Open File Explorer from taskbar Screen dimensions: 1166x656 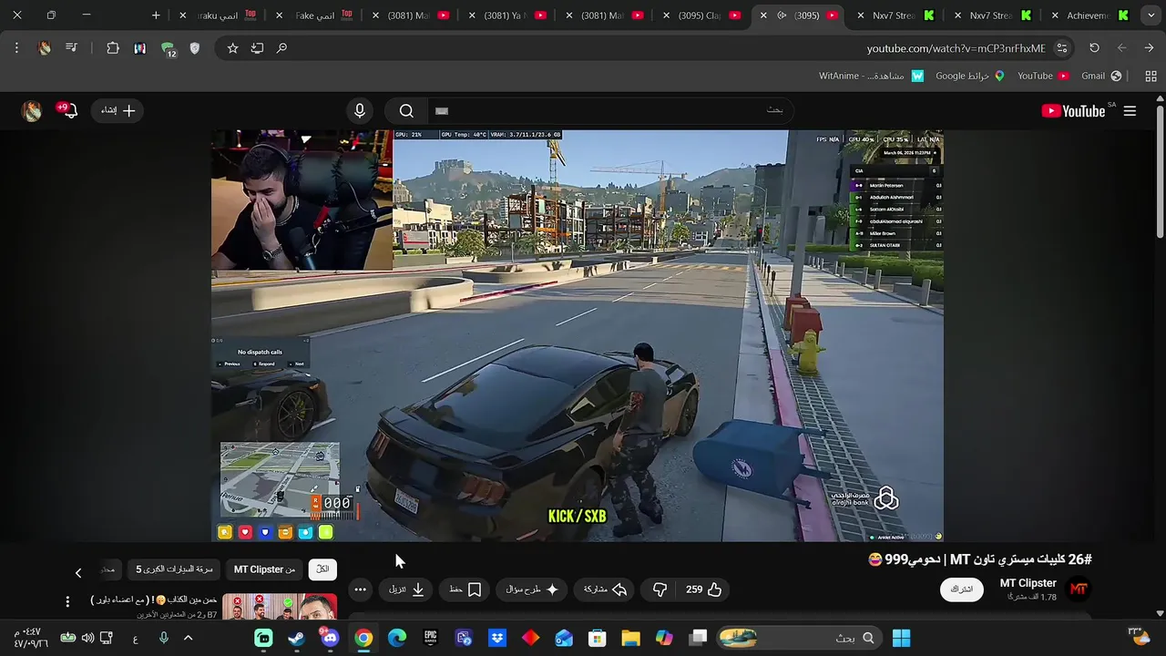click(x=630, y=638)
